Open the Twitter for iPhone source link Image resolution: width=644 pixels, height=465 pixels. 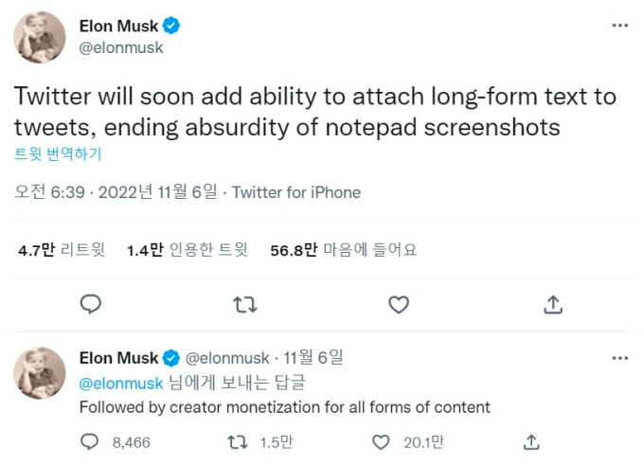[x=296, y=192]
